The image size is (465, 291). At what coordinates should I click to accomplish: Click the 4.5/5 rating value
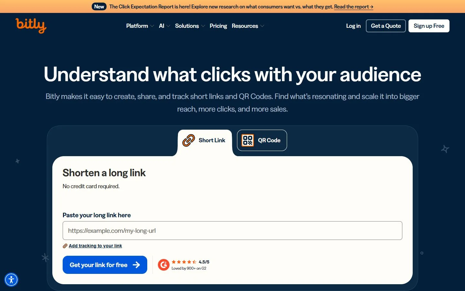click(x=204, y=262)
